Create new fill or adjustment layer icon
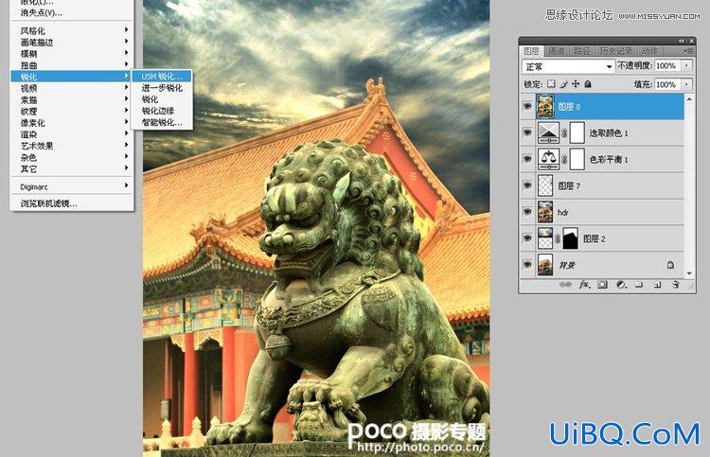Viewport: 710px width, 457px height. click(621, 285)
